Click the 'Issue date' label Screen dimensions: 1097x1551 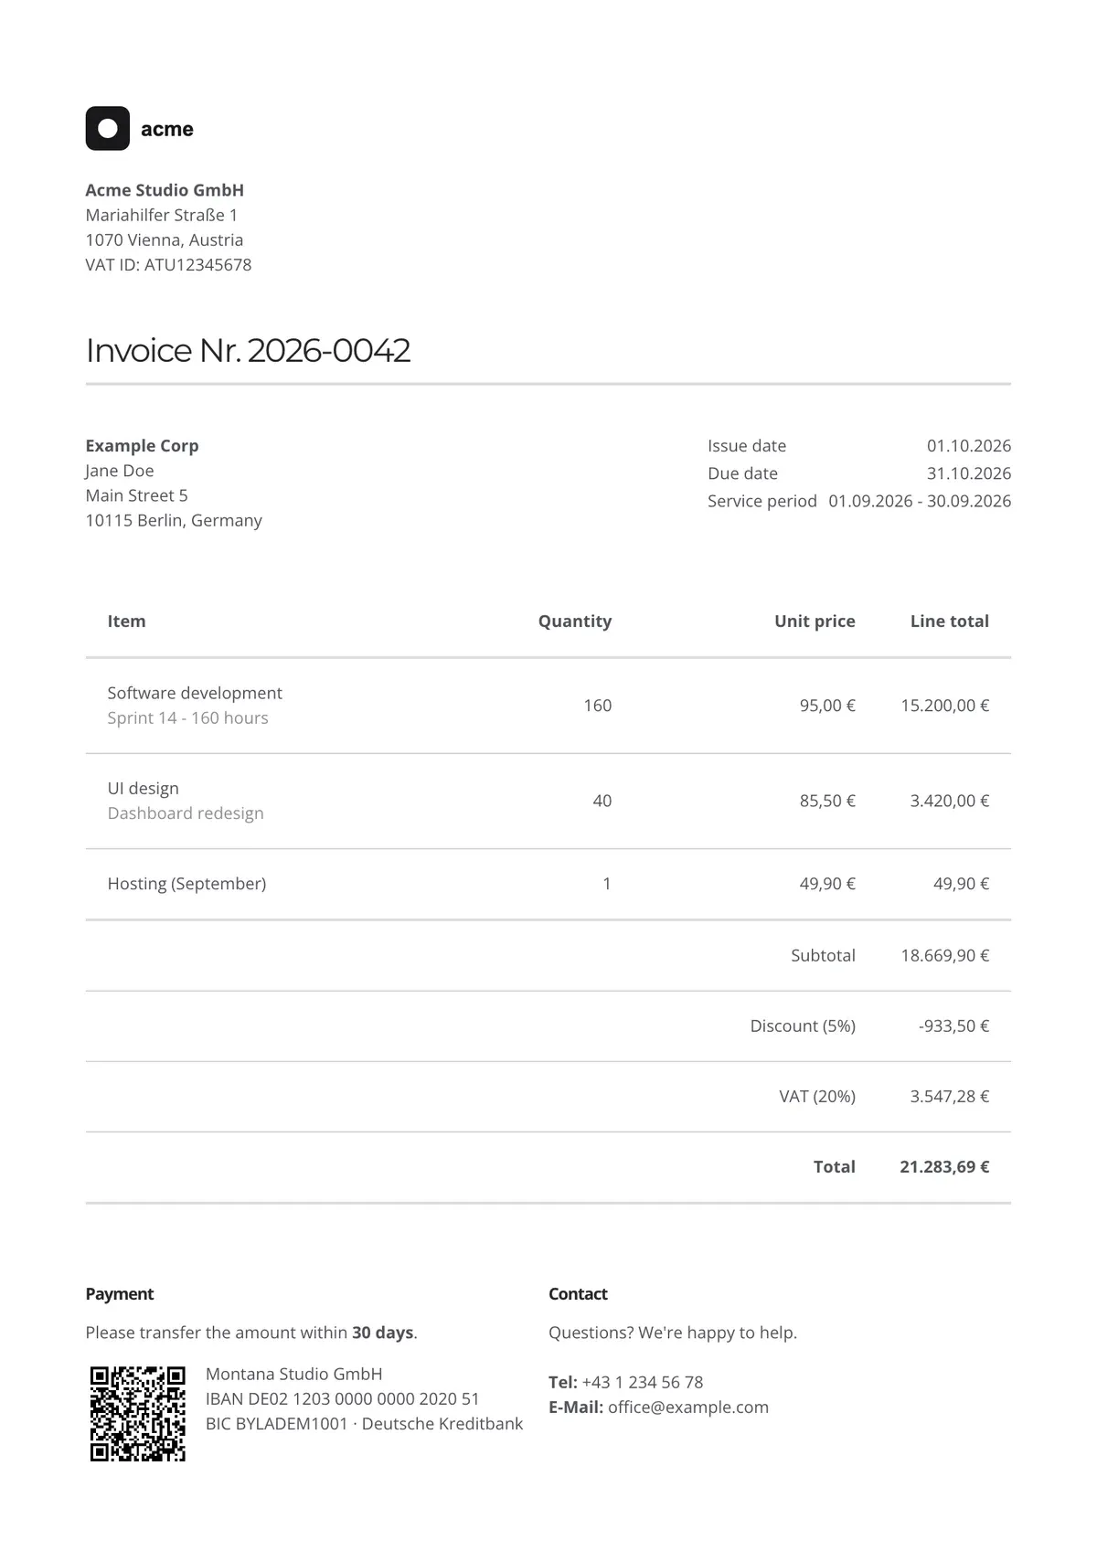point(747,446)
